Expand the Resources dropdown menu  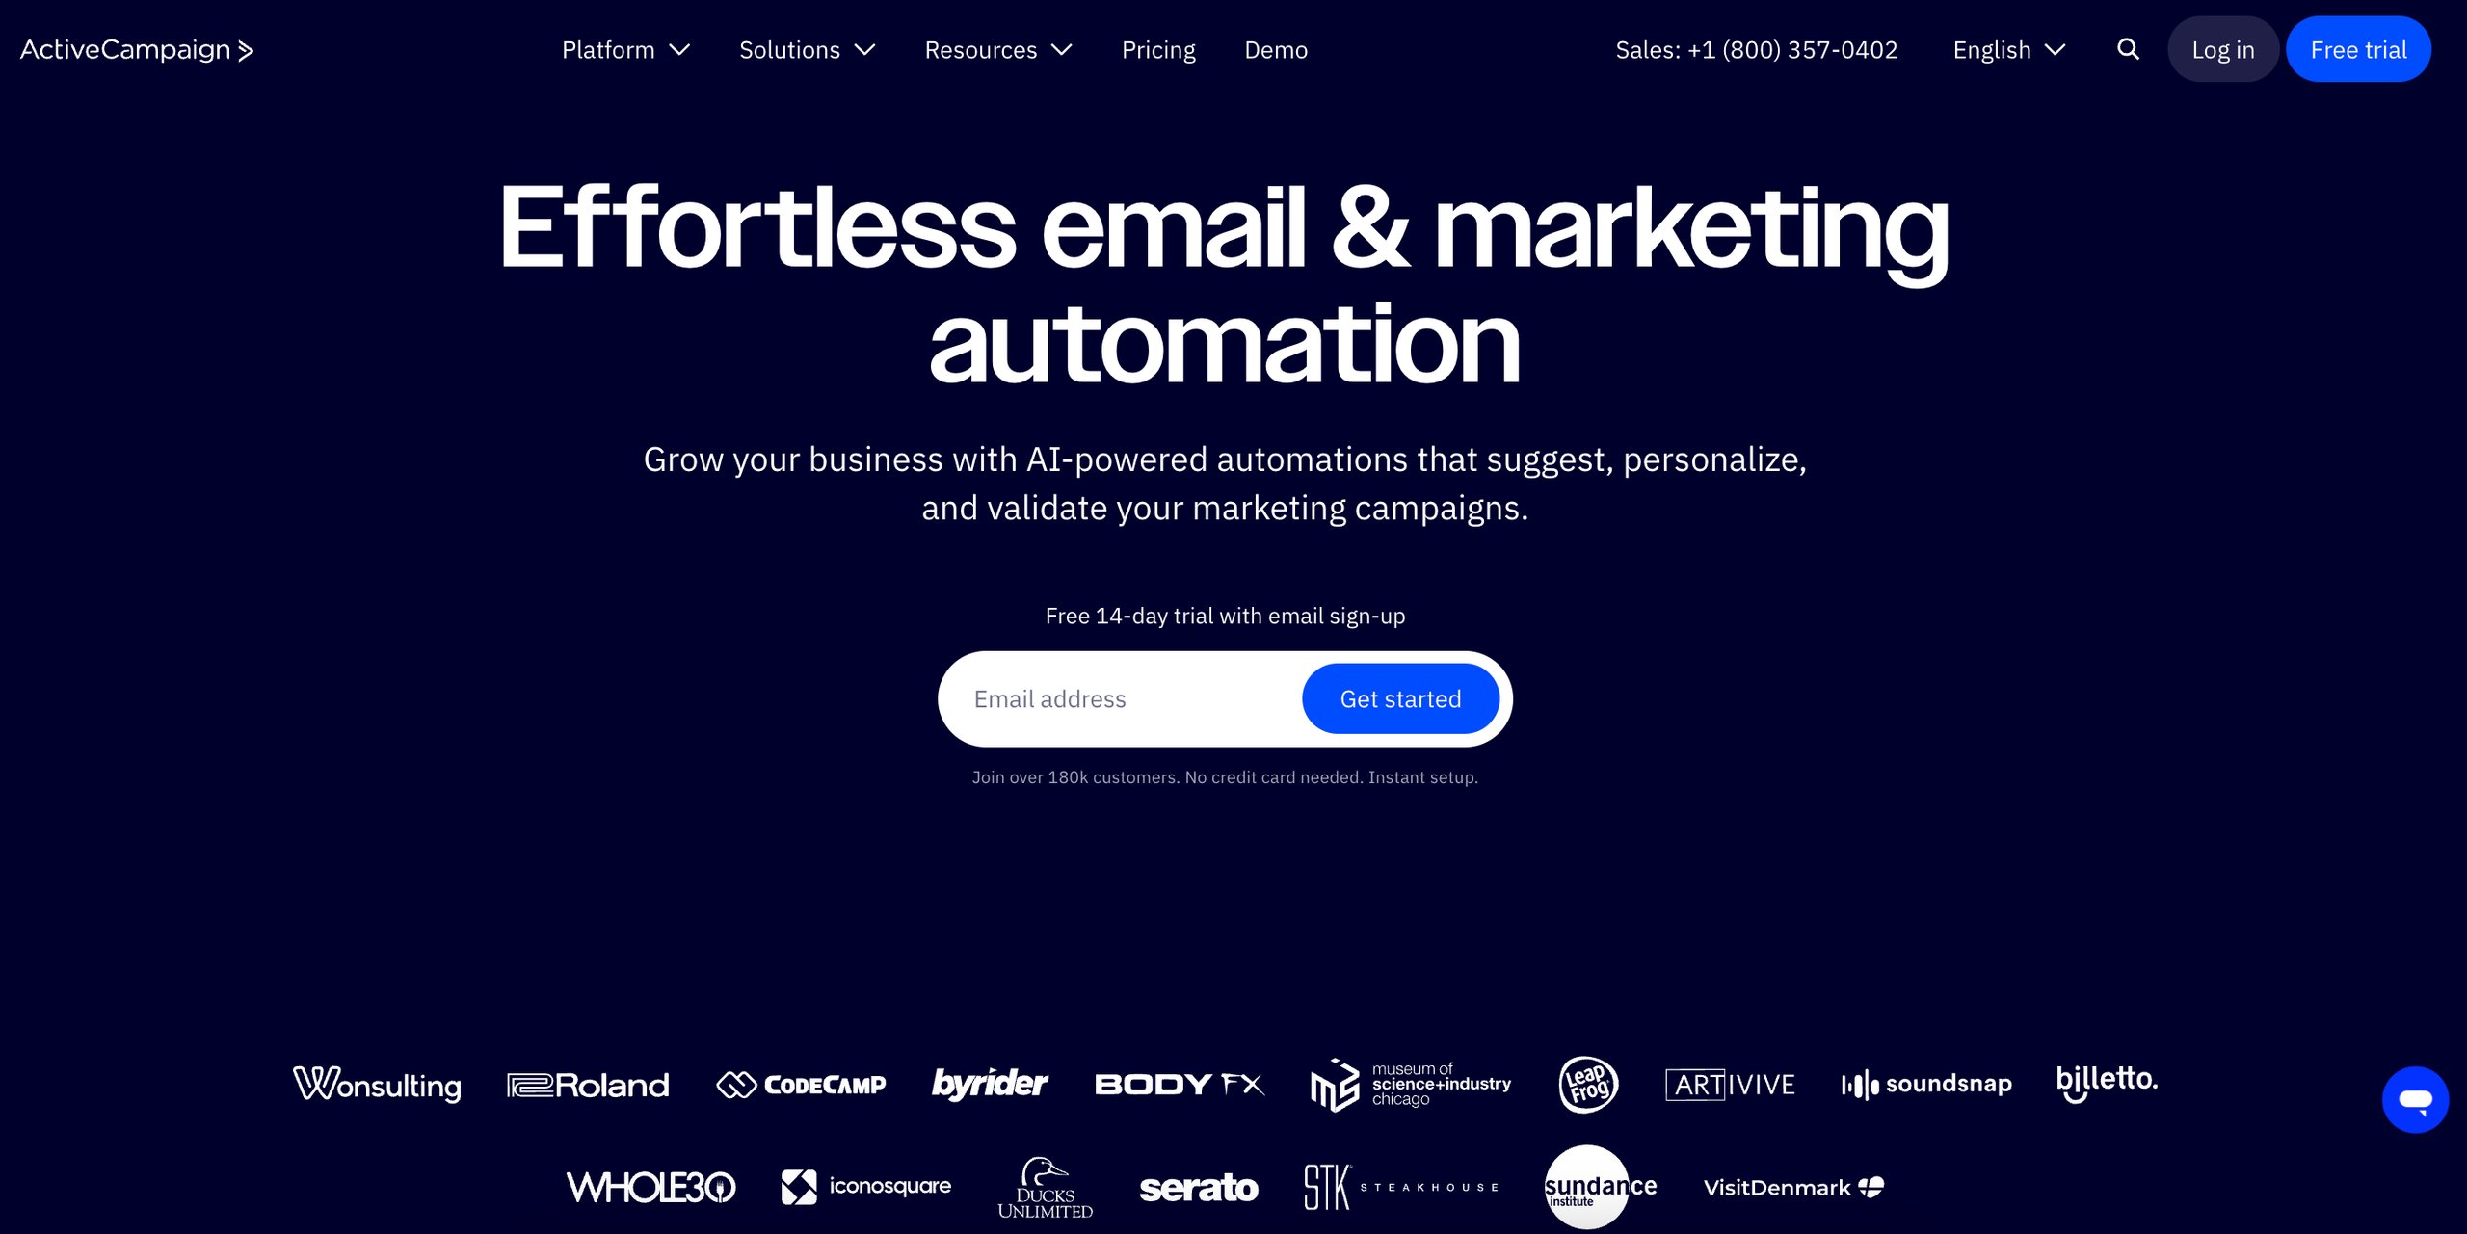pyautogui.click(x=998, y=49)
